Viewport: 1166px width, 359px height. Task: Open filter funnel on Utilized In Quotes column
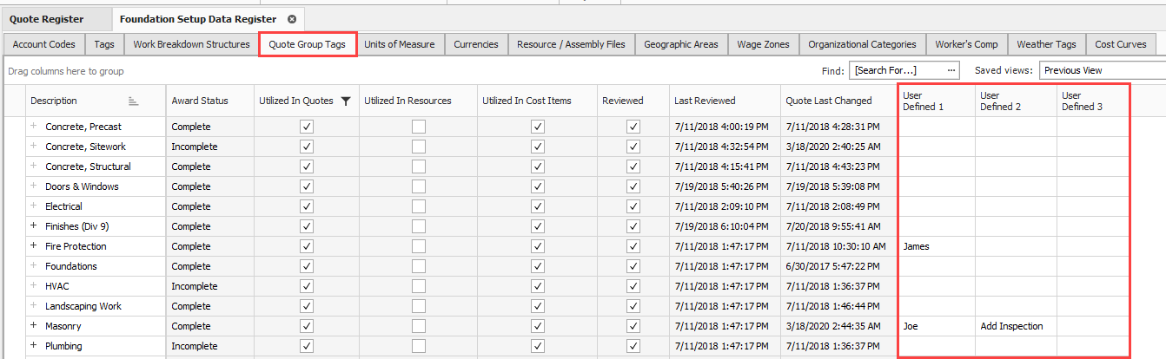(x=346, y=101)
